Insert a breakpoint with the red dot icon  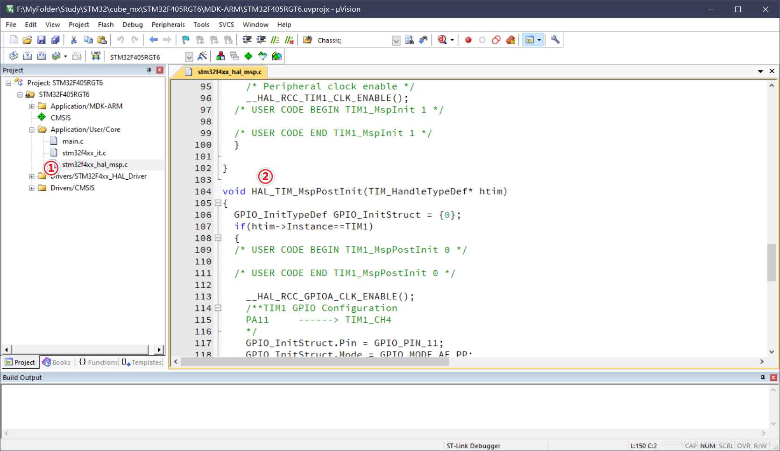tap(468, 40)
